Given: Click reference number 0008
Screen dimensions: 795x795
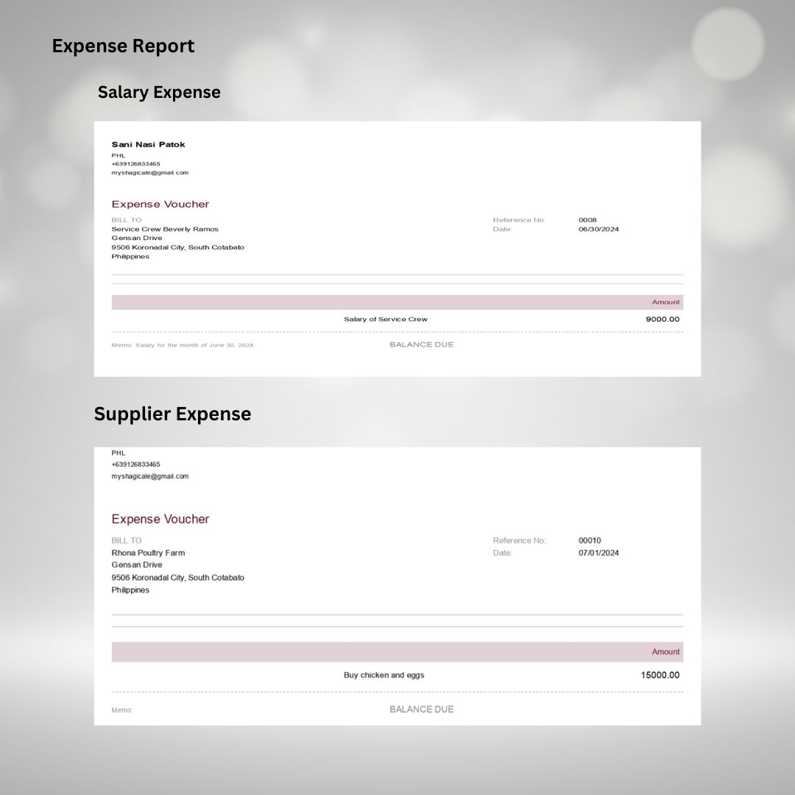Looking at the screenshot, I should tap(587, 219).
